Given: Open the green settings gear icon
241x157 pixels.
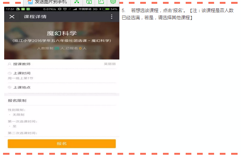Looking at the screenshot, I should (113, 2).
